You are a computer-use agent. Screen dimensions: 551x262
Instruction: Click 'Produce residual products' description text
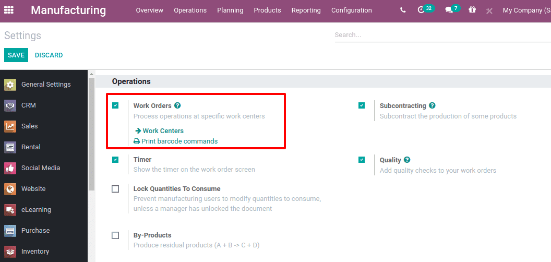point(196,245)
